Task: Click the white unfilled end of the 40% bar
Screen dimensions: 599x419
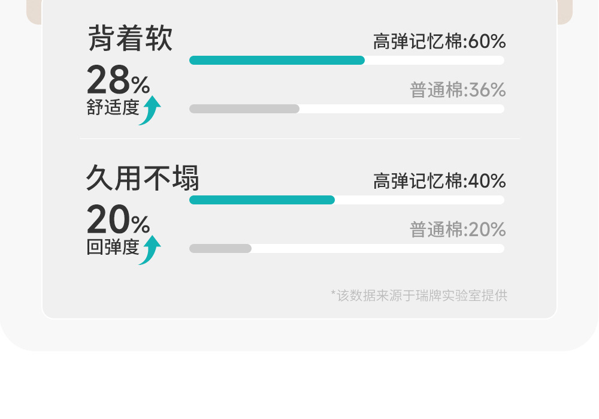Action: pos(419,200)
